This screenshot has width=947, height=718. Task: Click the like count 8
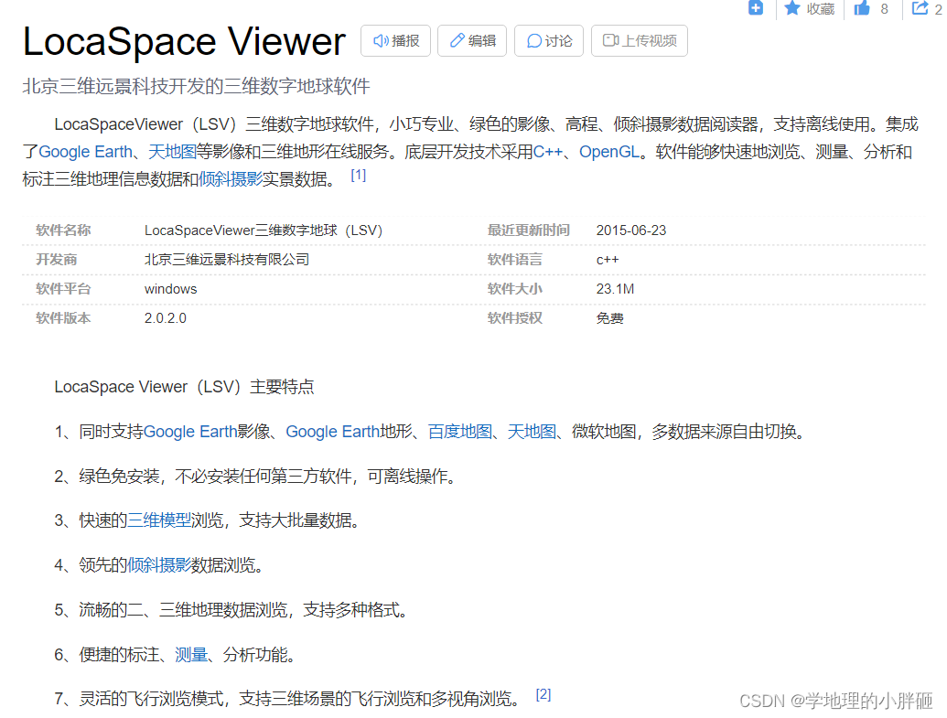coord(884,8)
